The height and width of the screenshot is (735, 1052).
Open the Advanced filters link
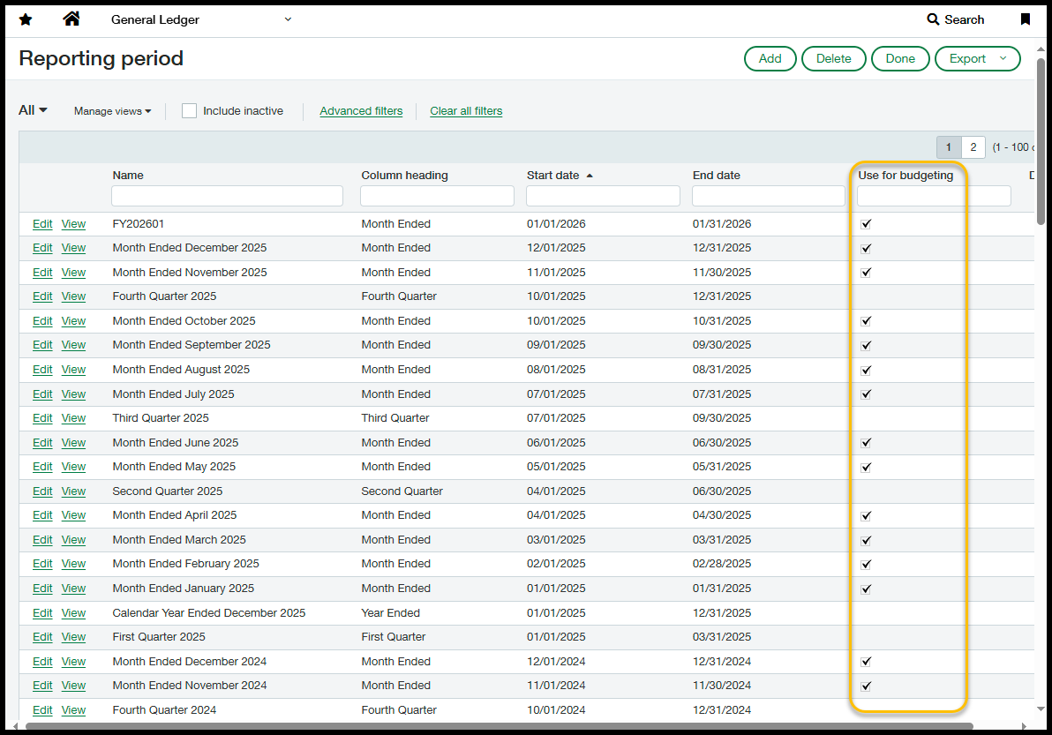tap(361, 111)
